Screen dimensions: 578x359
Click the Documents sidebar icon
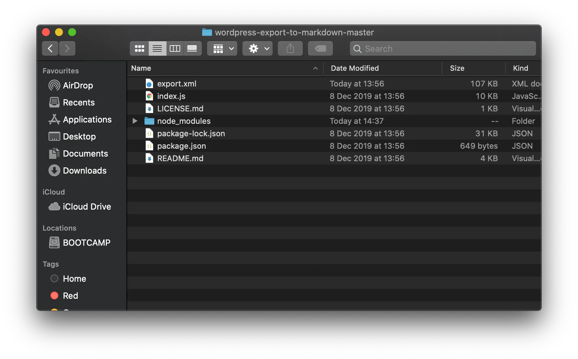point(54,154)
